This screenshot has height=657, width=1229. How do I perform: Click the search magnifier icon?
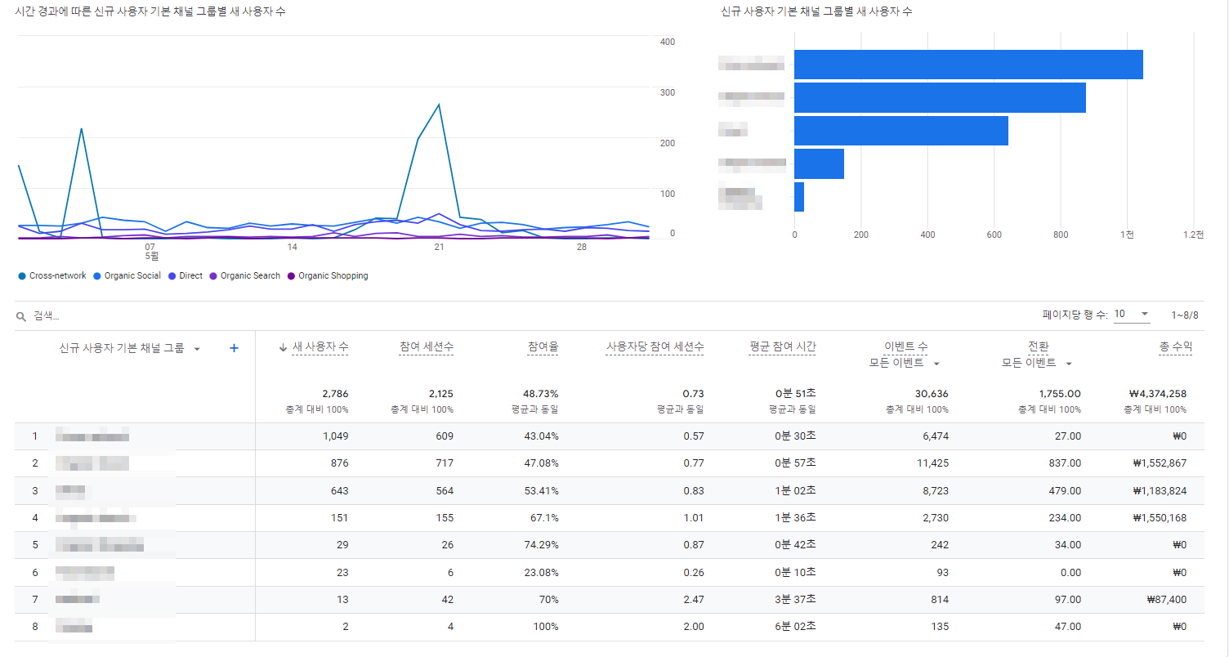[x=21, y=315]
